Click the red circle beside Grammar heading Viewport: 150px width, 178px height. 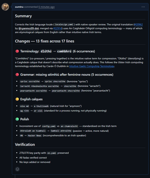click(17, 74)
